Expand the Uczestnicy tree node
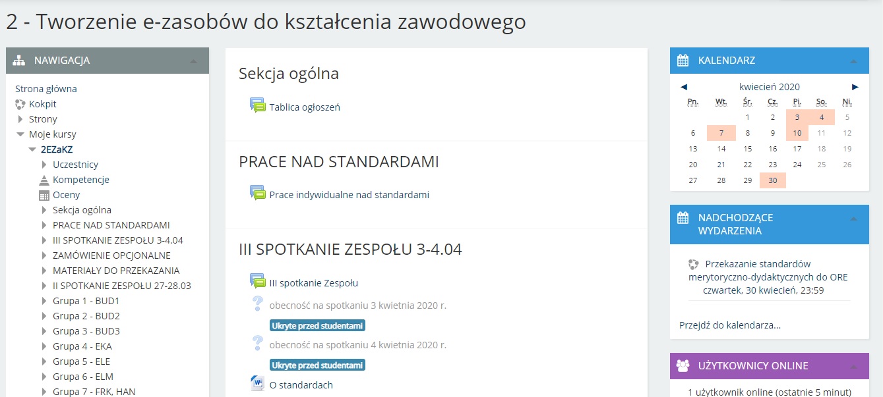This screenshot has height=397, width=883. pos(44,165)
